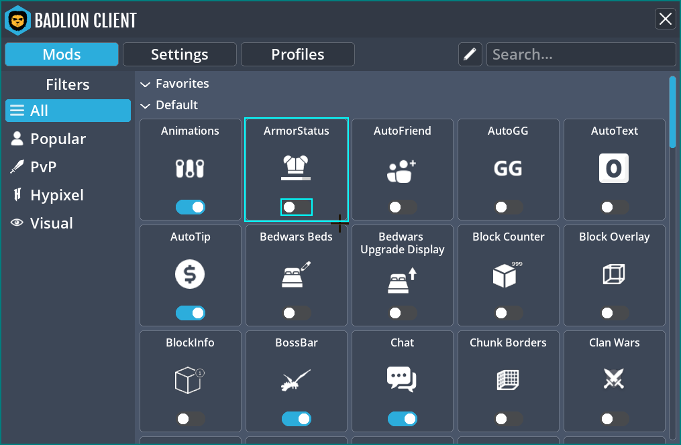Click the Block Counter cube icon
The height and width of the screenshot is (445, 681).
(x=507, y=275)
